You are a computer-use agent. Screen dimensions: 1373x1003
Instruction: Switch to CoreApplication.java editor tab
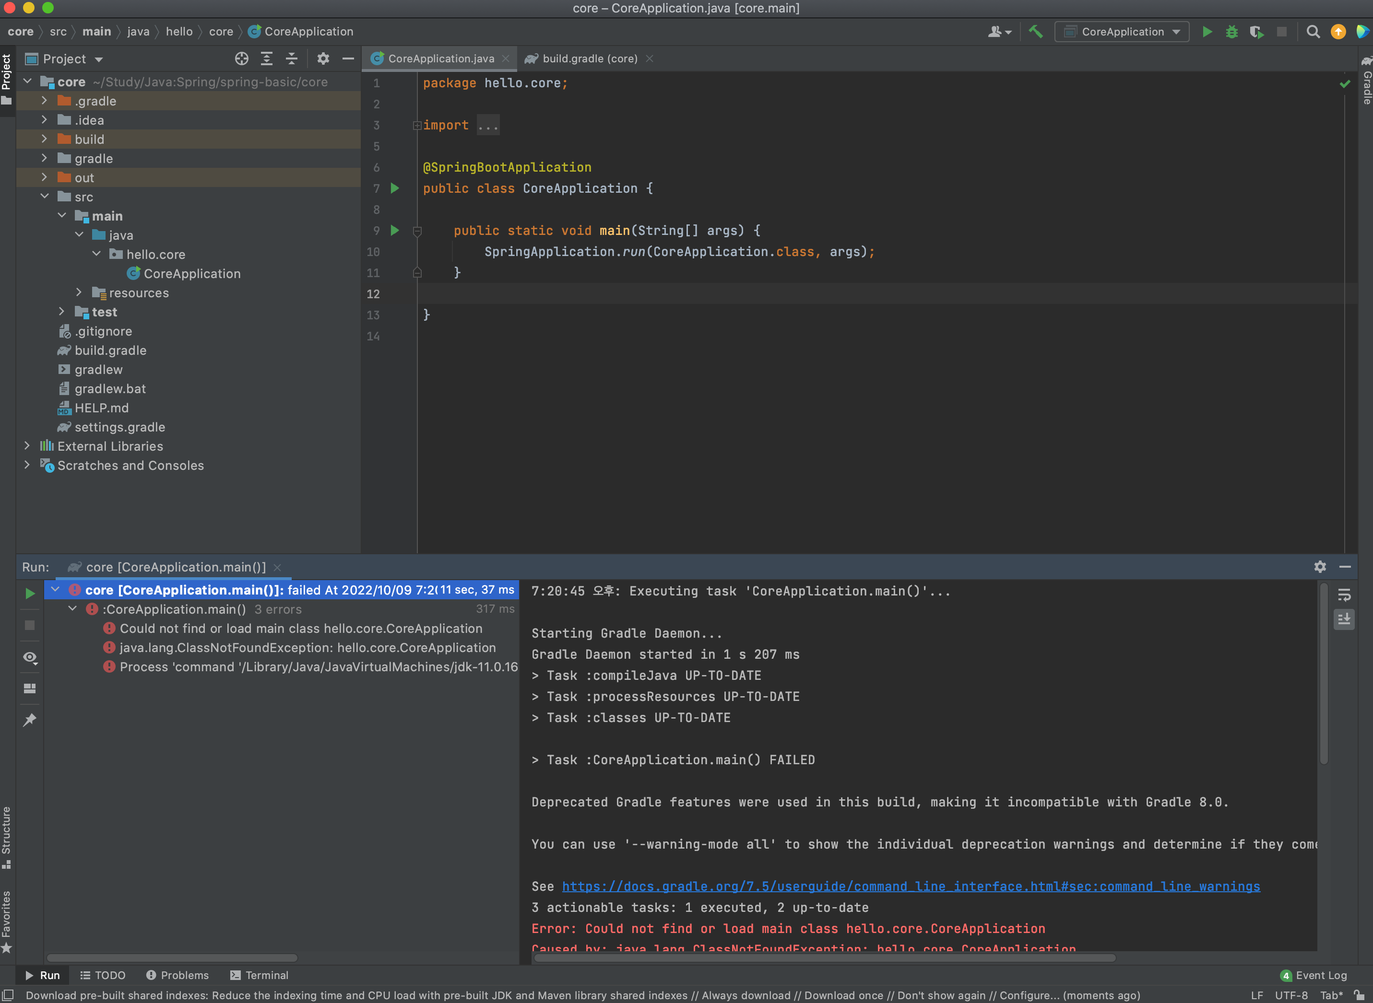pyautogui.click(x=440, y=59)
